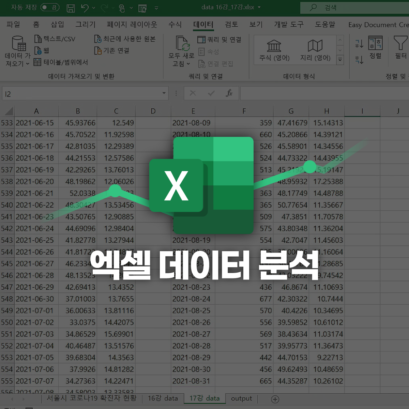Click sort ascending (ㄱ→ㅎ) icon
Viewport: 409px width, 409px height.
pos(359,43)
